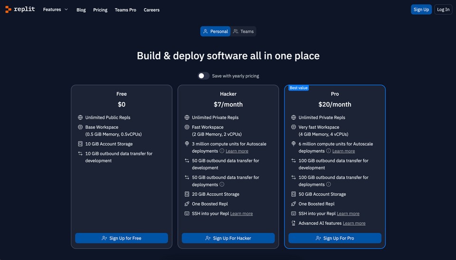Click the replit wordmark text
This screenshot has height=260, width=456.
tap(24, 10)
